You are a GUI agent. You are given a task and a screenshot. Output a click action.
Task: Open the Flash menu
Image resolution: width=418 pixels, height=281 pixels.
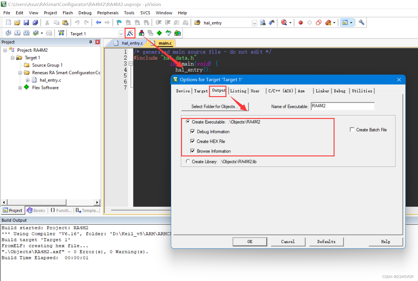coord(68,13)
